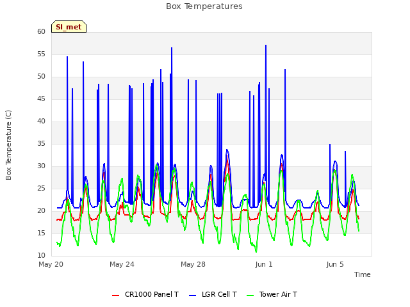Click the 15 y-axis tick label
The image size is (410, 307).
tap(41, 233)
